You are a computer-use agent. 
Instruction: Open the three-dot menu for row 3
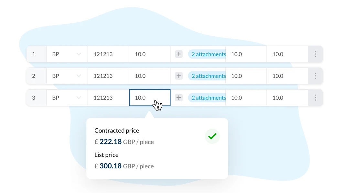point(315,97)
